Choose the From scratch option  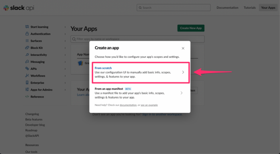[141, 72]
